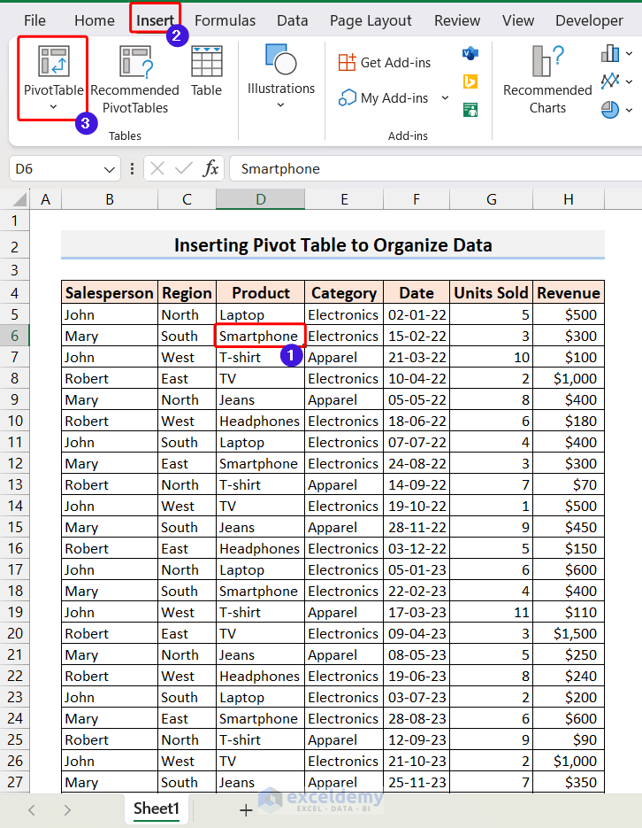The image size is (642, 828).
Task: Open the Name Box dropdown arrow
Action: pyautogui.click(x=111, y=169)
